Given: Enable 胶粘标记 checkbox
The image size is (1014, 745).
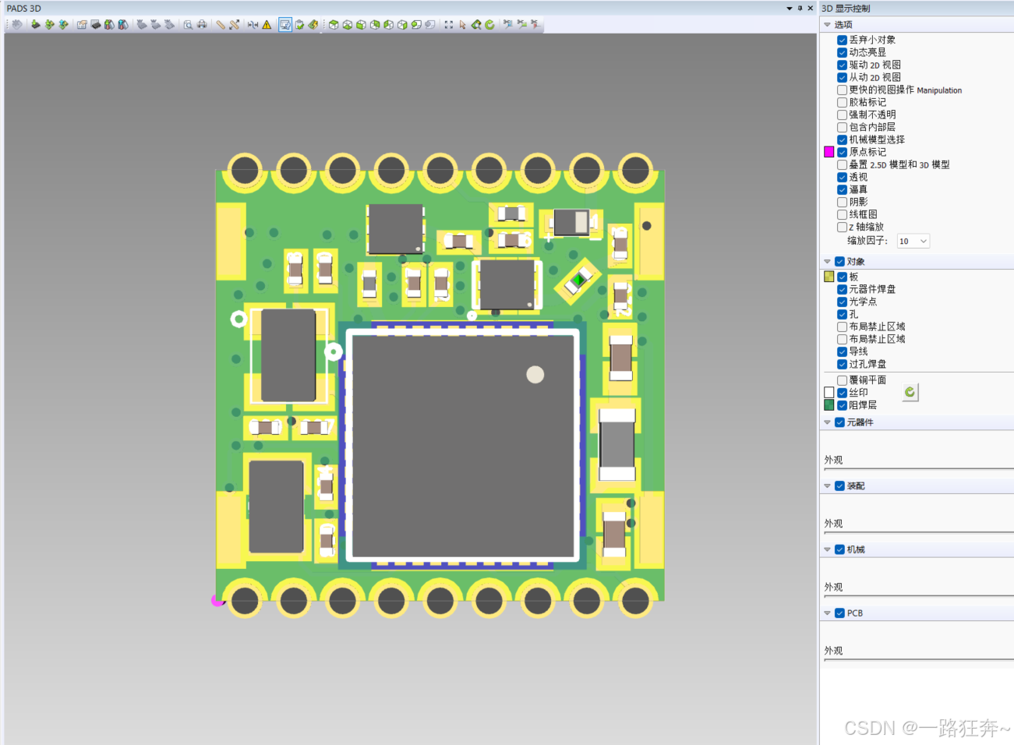Looking at the screenshot, I should [843, 102].
